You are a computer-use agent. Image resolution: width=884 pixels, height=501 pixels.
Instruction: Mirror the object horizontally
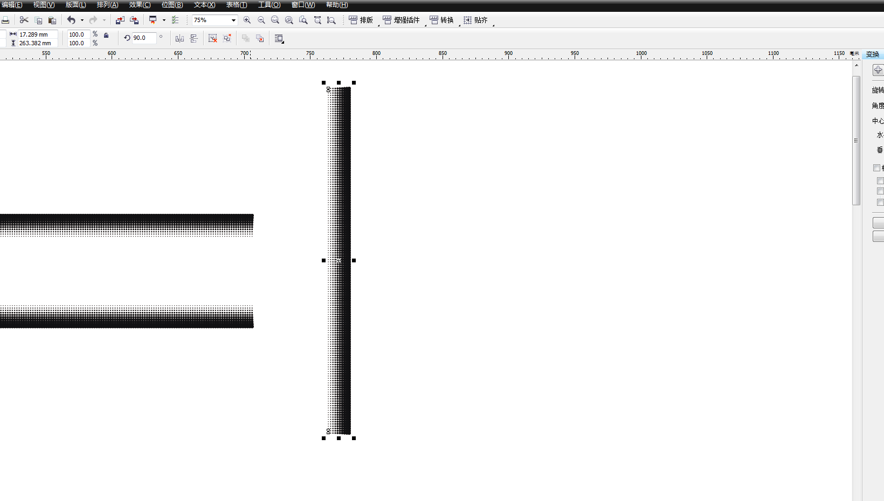click(180, 38)
